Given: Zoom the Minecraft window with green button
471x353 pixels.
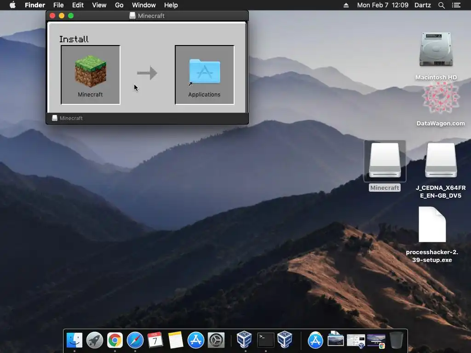Looking at the screenshot, I should pyautogui.click(x=71, y=16).
